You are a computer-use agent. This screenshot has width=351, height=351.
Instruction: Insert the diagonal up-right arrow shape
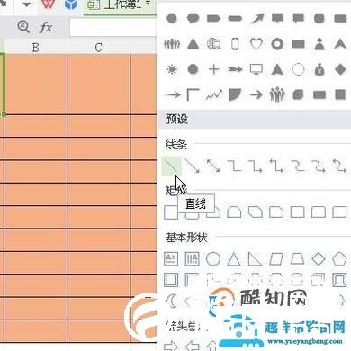[x=256, y=18]
